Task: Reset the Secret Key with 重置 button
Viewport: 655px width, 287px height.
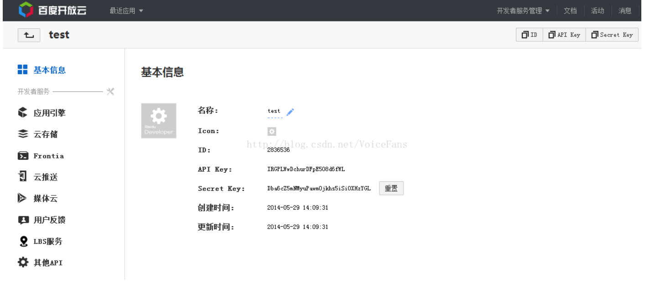Action: coord(391,188)
